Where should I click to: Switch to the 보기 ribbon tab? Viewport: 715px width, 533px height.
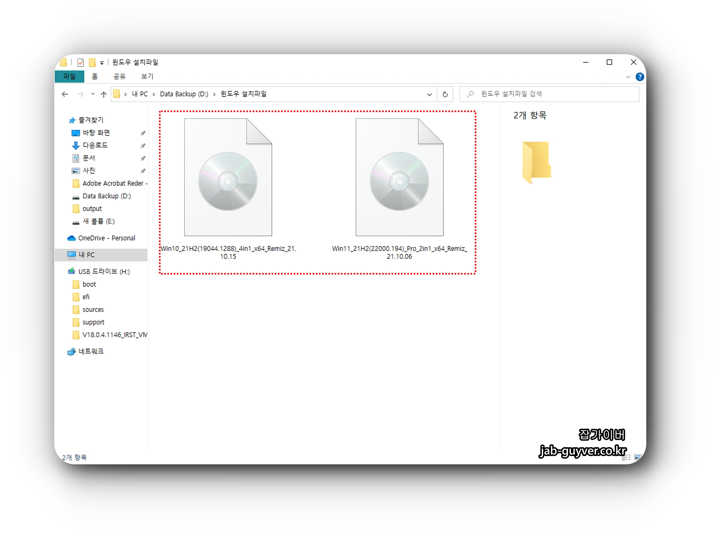coord(147,76)
